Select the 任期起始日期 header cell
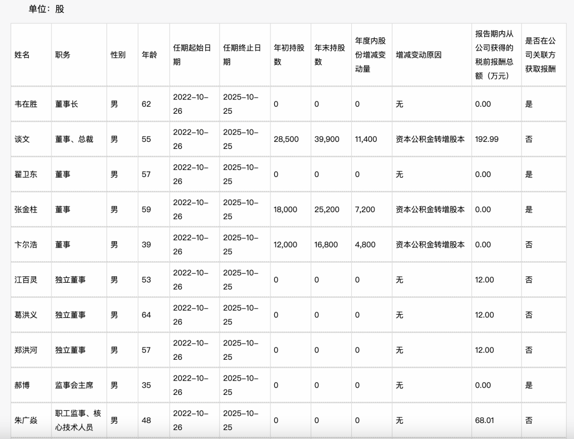 click(x=192, y=55)
